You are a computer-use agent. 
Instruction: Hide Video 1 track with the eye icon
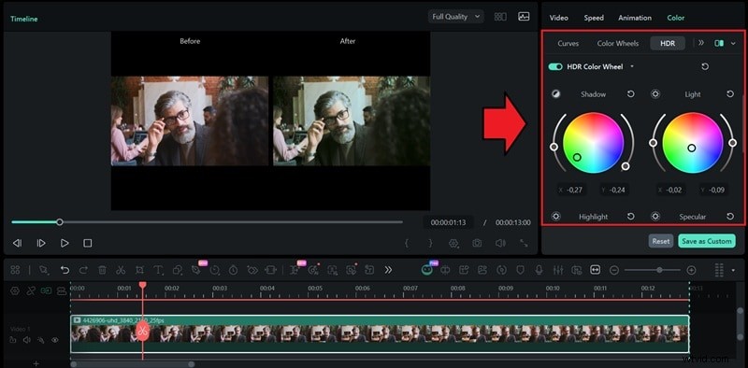click(55, 340)
